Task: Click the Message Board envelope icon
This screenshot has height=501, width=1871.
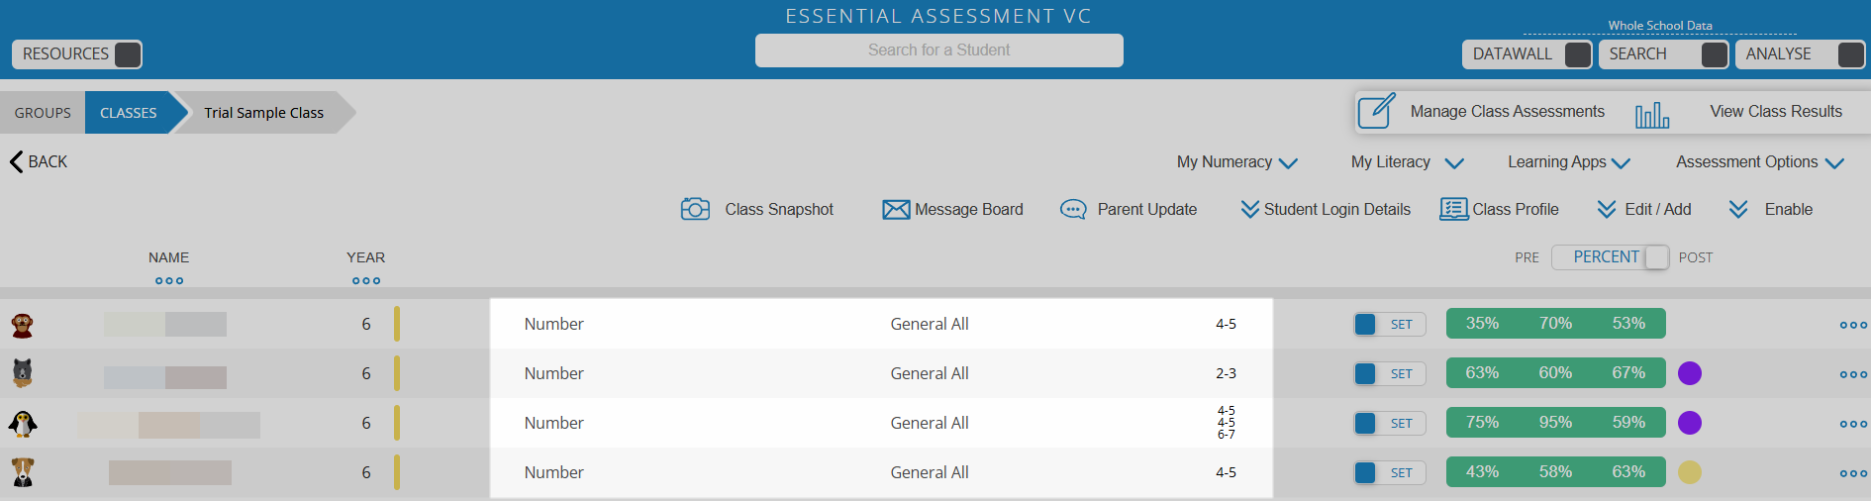Action: click(x=896, y=210)
